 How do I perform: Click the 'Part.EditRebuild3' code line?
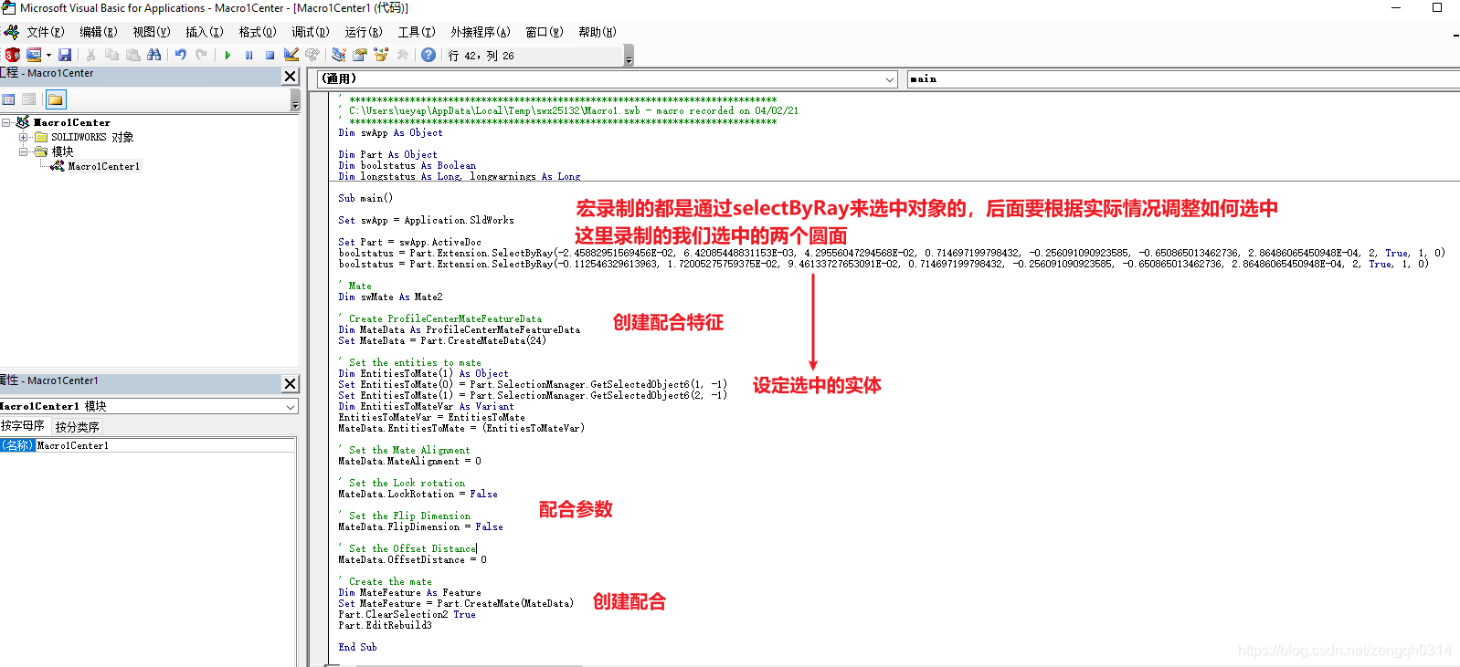[385, 625]
